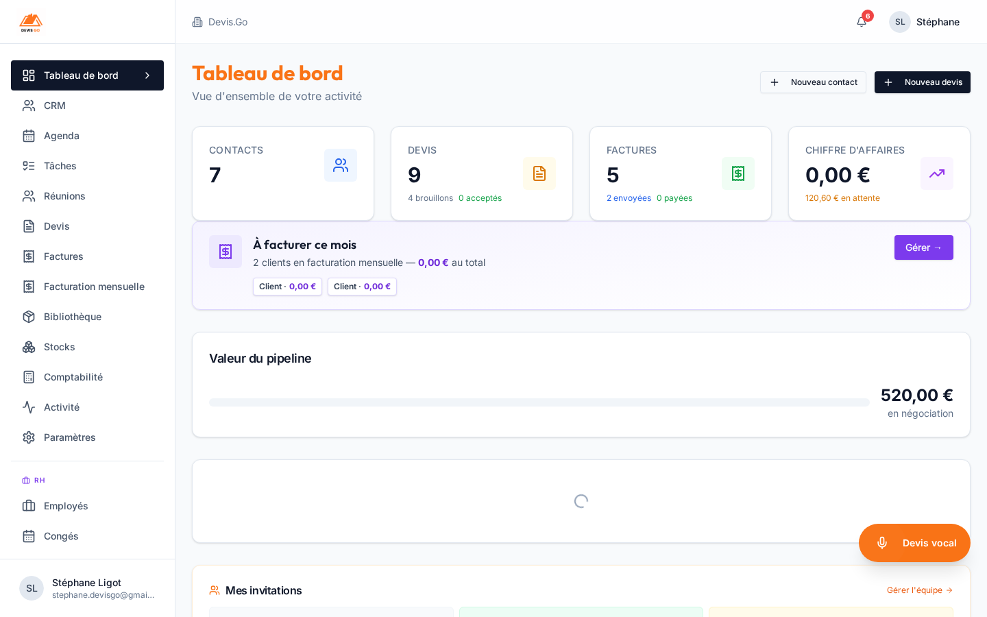Click the Activité pulse icon

(29, 407)
